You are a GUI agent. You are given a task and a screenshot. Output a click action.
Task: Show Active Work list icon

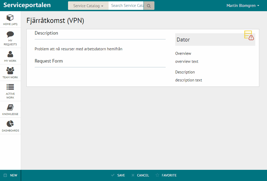10,87
